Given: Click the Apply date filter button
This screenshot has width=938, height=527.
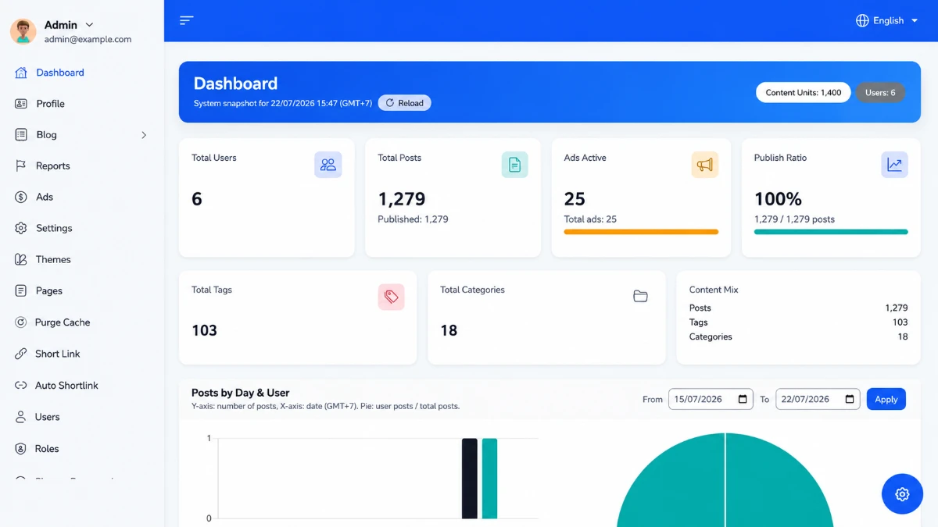Looking at the screenshot, I should pos(886,399).
